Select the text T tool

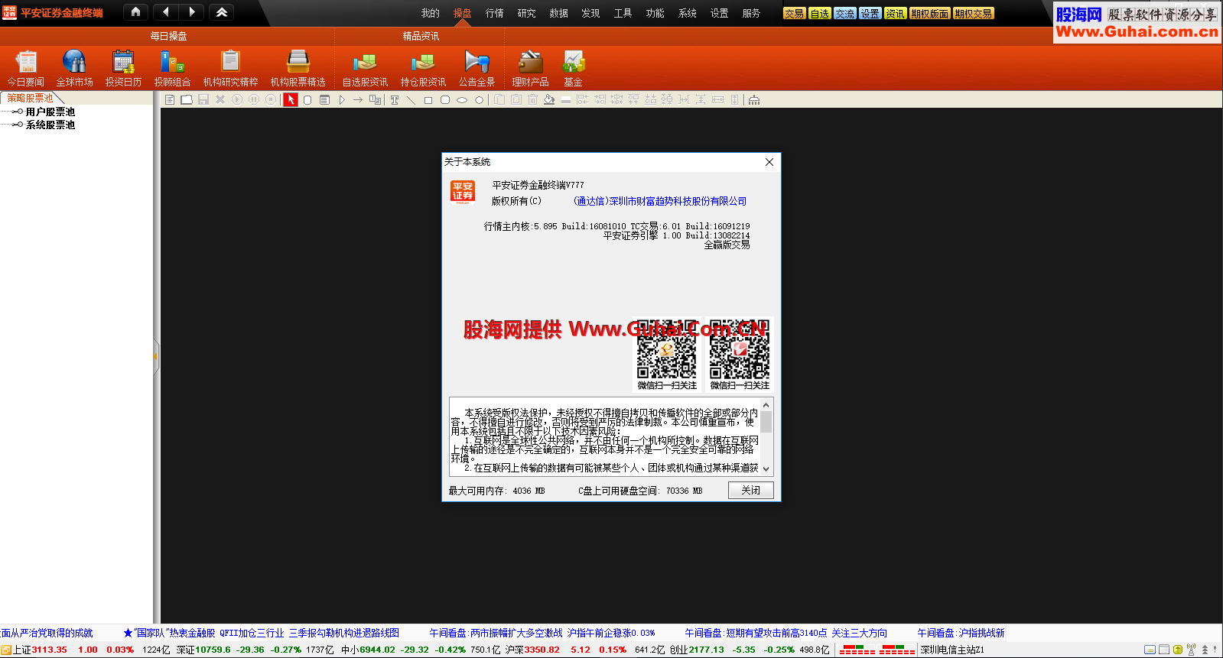pos(395,99)
